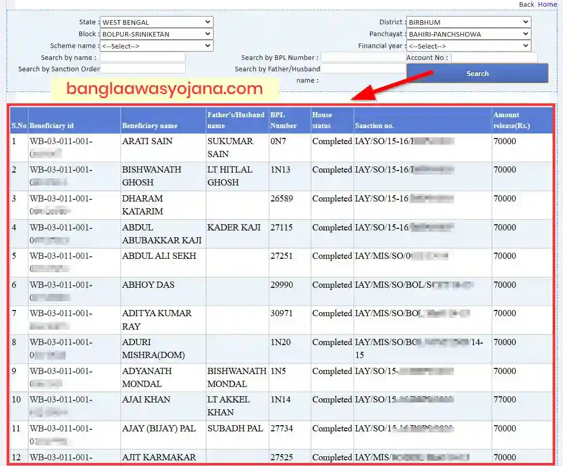Click Completed status in ABHOY DAS row
The image size is (563, 466).
tap(332, 285)
